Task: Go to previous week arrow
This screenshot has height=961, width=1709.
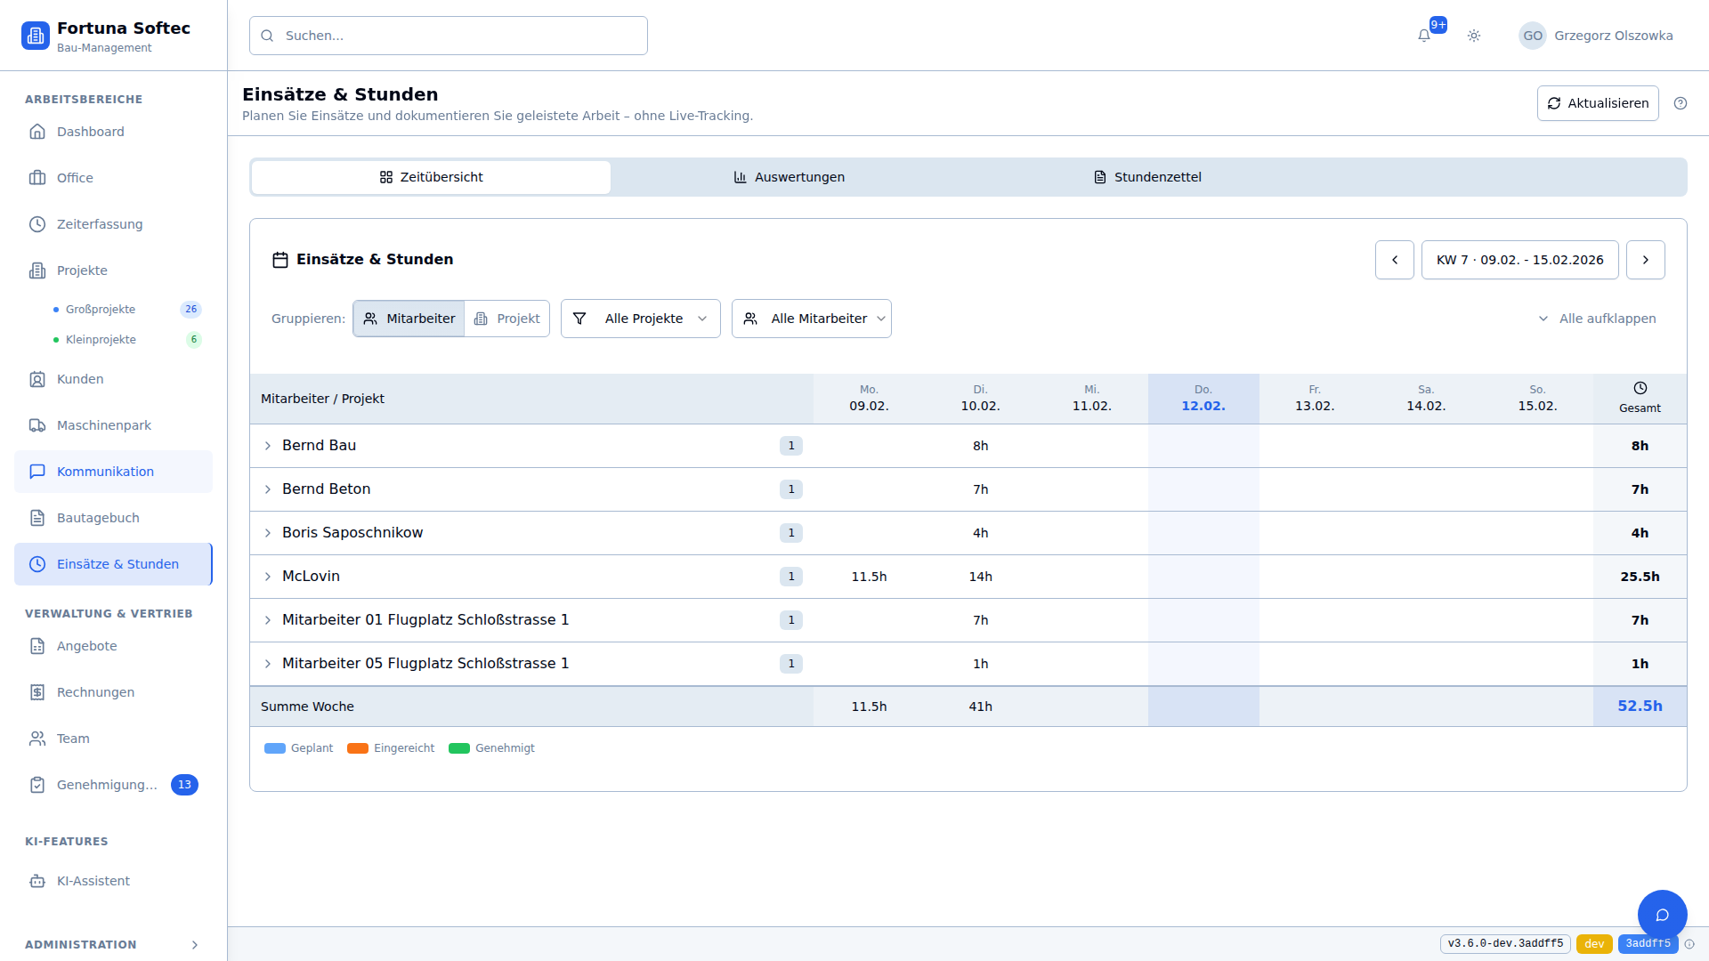Action: pyautogui.click(x=1395, y=260)
